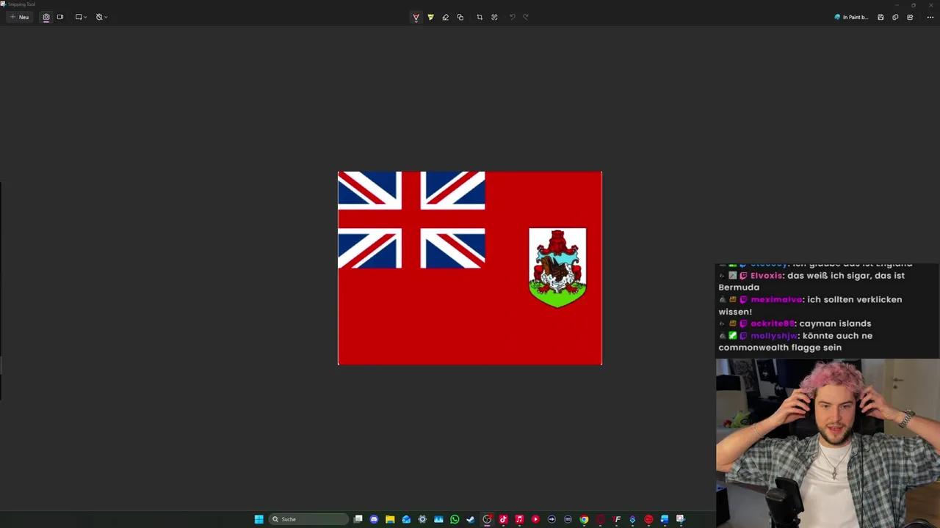The image size is (940, 528).
Task: Select the yellow highlighter tool
Action: click(x=430, y=17)
